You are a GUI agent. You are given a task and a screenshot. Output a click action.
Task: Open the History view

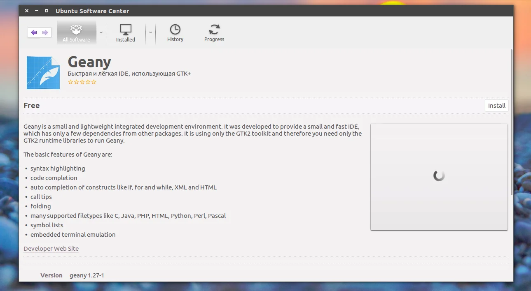[x=175, y=33]
